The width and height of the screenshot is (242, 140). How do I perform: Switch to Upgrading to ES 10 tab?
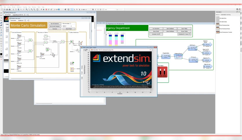click(x=18, y=15)
